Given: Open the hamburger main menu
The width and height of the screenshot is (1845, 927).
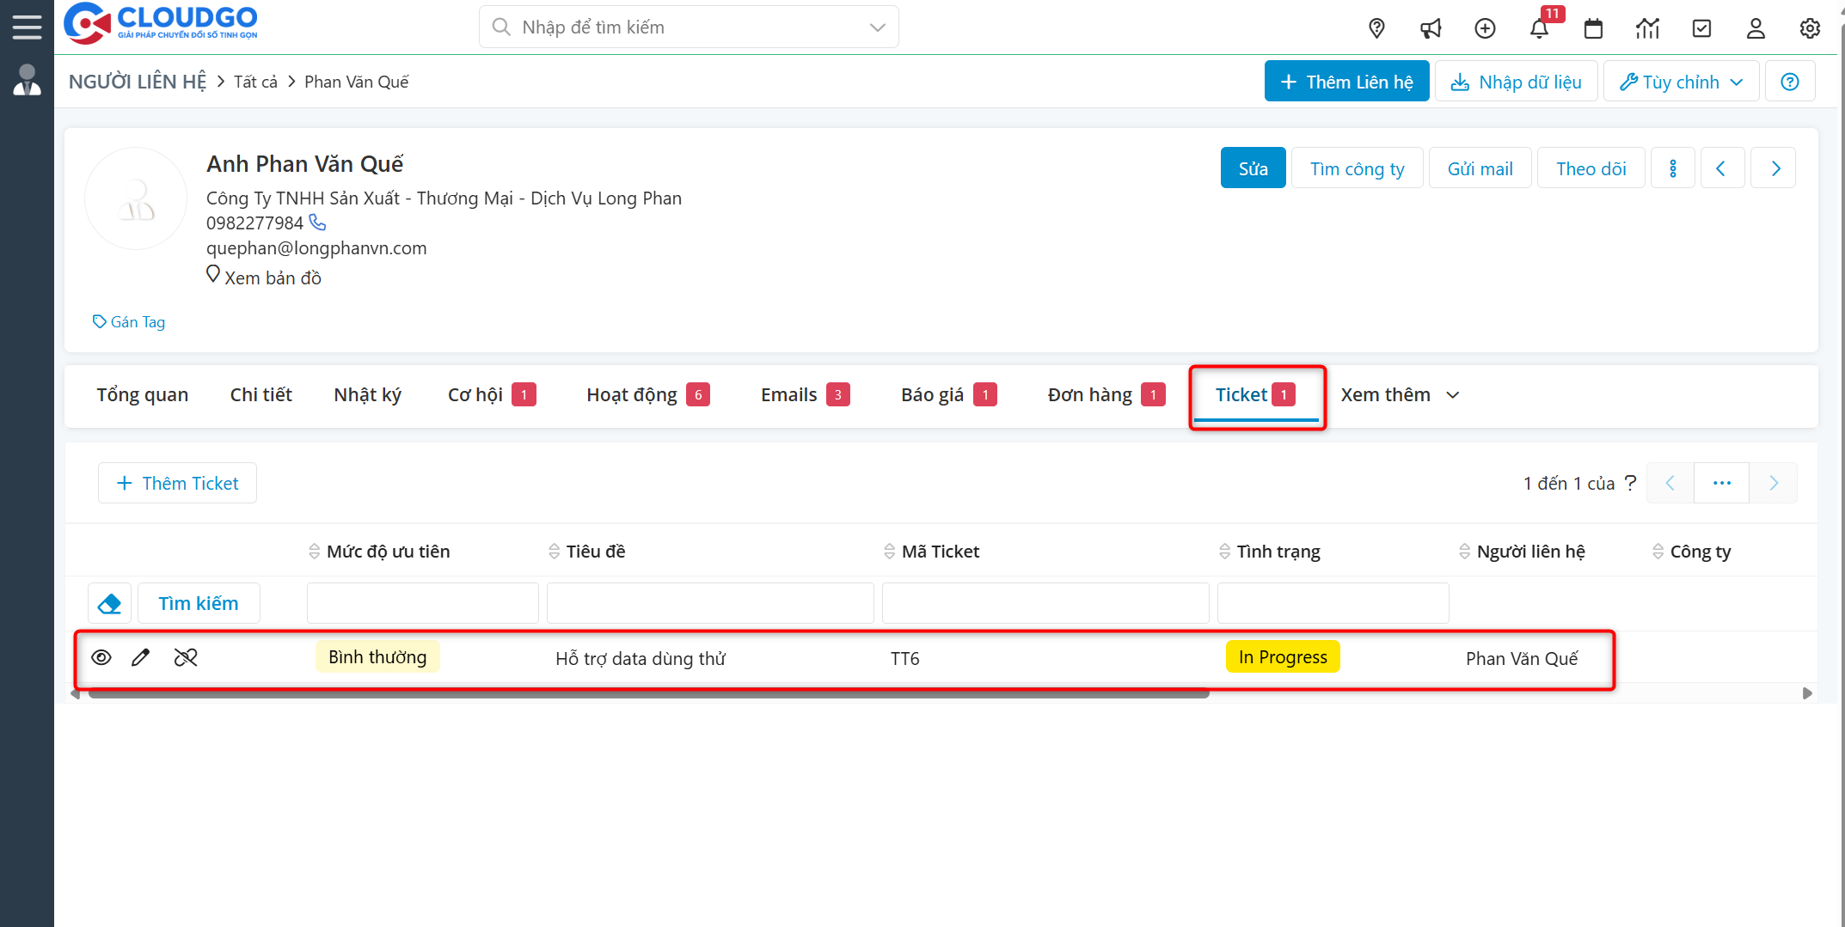Looking at the screenshot, I should tap(27, 27).
